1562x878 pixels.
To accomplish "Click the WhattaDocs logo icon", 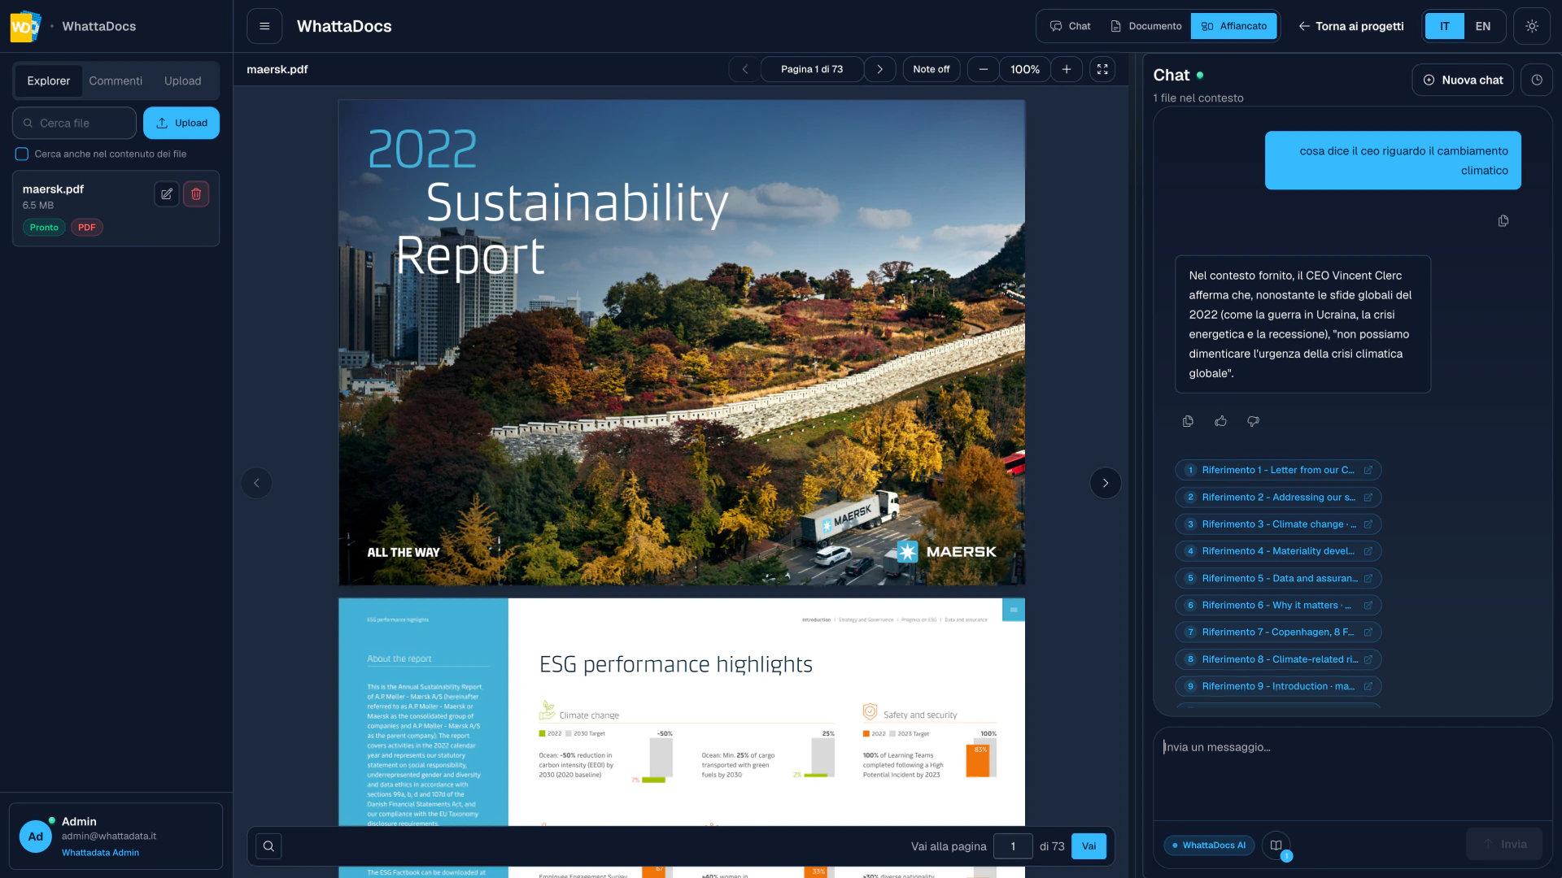I will [x=25, y=26].
